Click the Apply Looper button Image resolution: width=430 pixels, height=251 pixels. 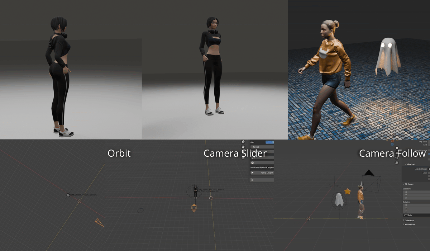click(262, 172)
